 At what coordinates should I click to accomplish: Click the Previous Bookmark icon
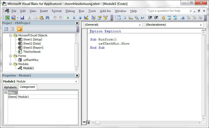[195, 18]
